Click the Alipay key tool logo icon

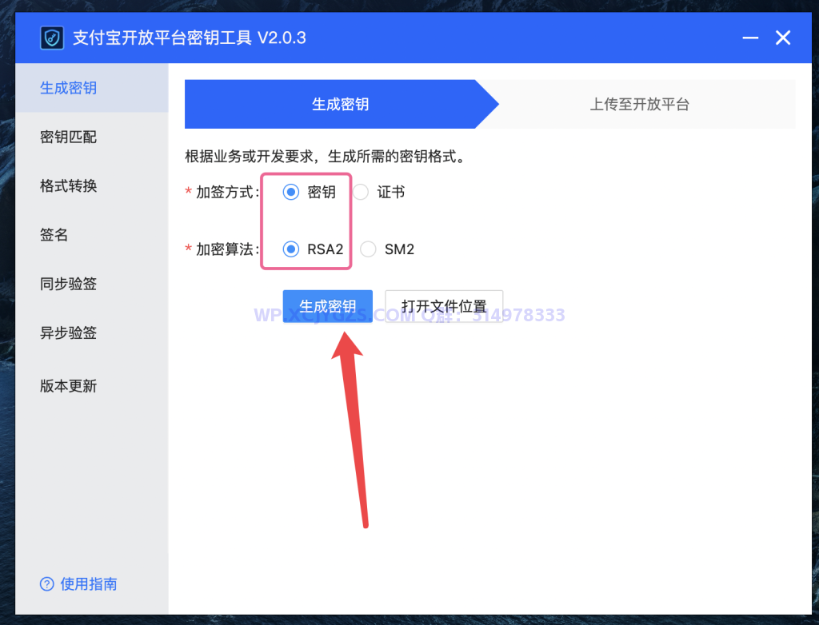51,38
